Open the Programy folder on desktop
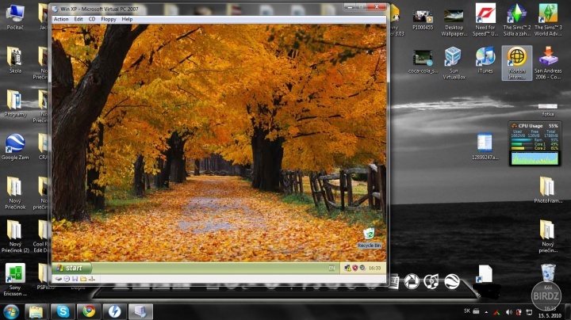Image resolution: width=571 pixels, height=320 pixels. 15,103
